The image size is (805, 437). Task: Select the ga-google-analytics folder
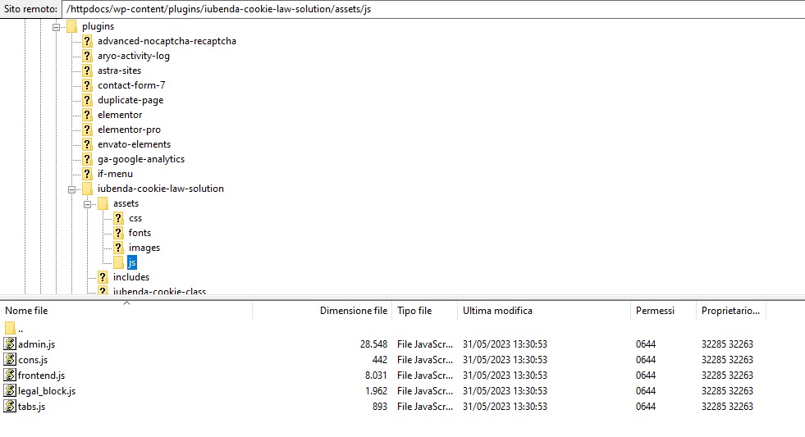141,159
